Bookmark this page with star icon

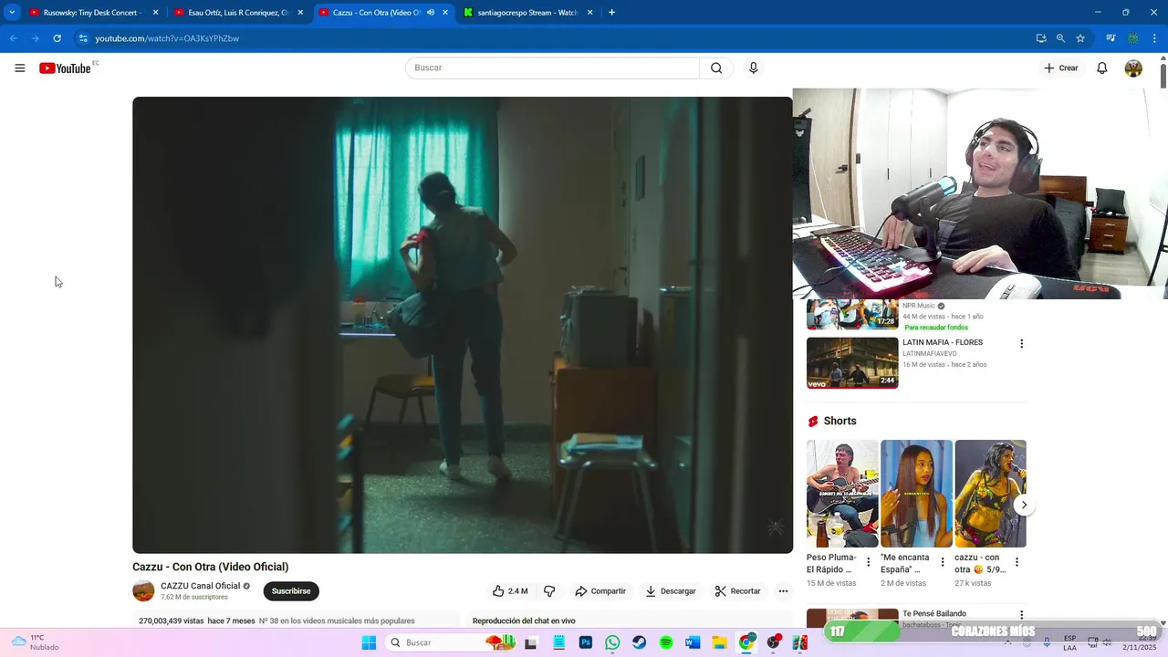tap(1080, 38)
